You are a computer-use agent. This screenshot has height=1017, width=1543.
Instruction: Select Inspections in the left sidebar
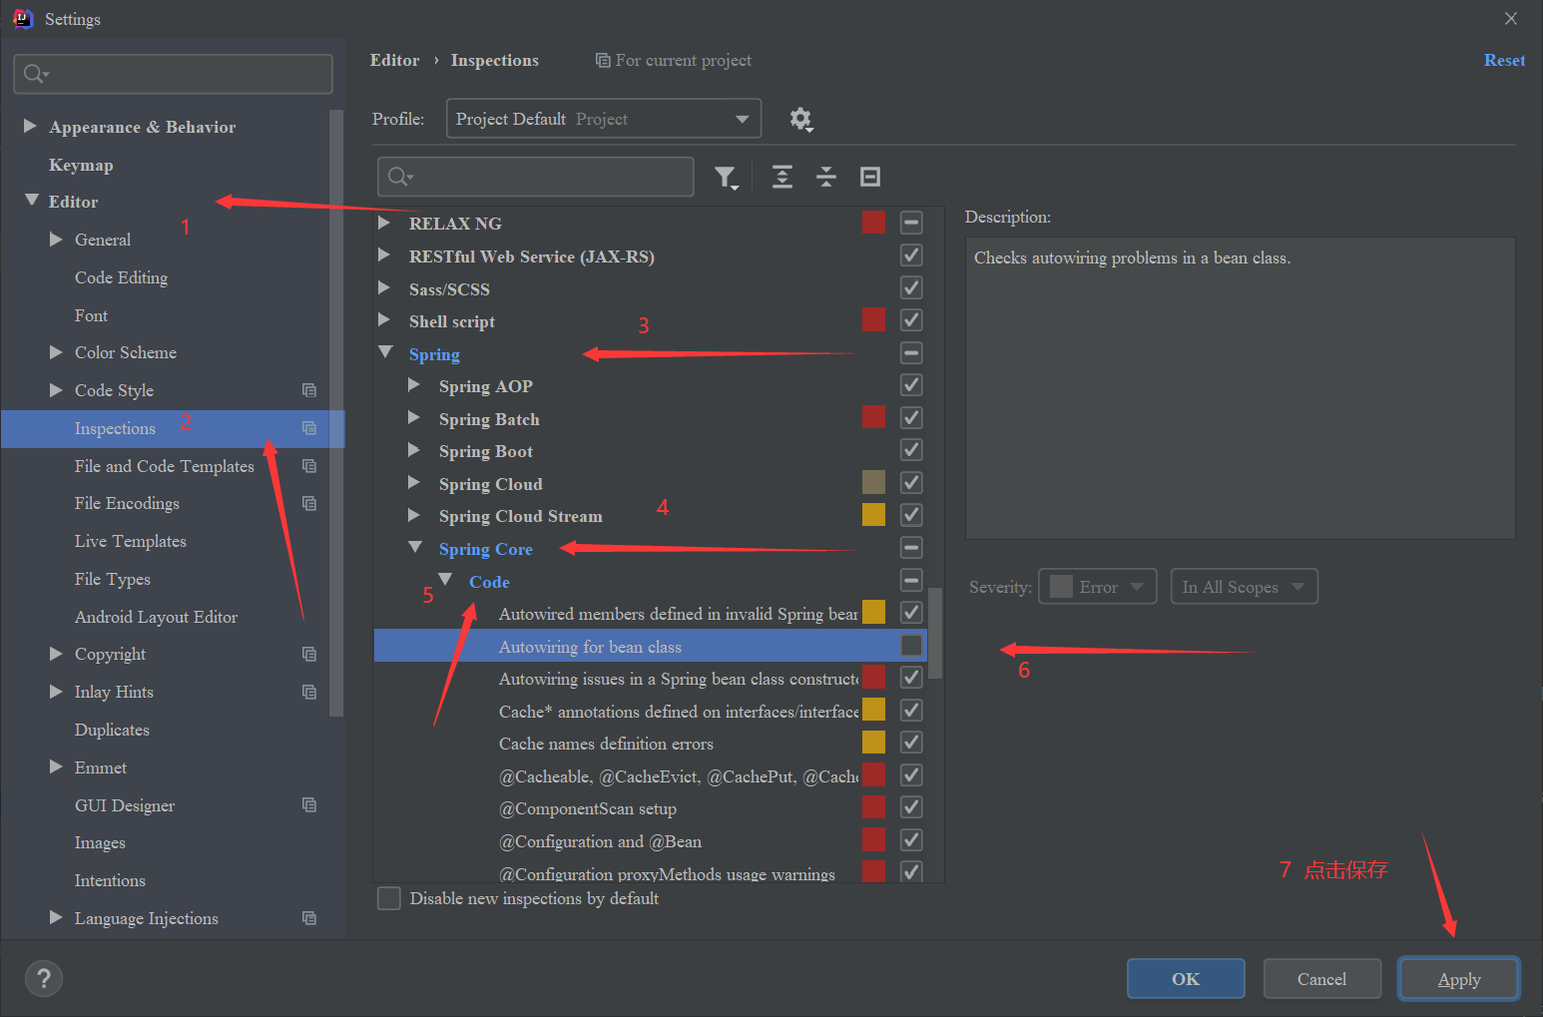click(115, 428)
